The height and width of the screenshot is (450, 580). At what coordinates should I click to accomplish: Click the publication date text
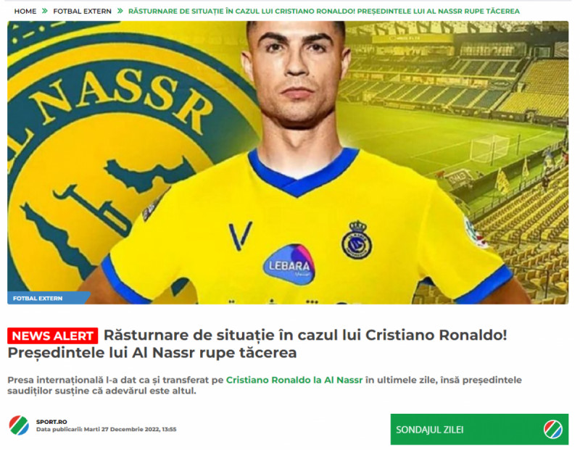point(106,429)
